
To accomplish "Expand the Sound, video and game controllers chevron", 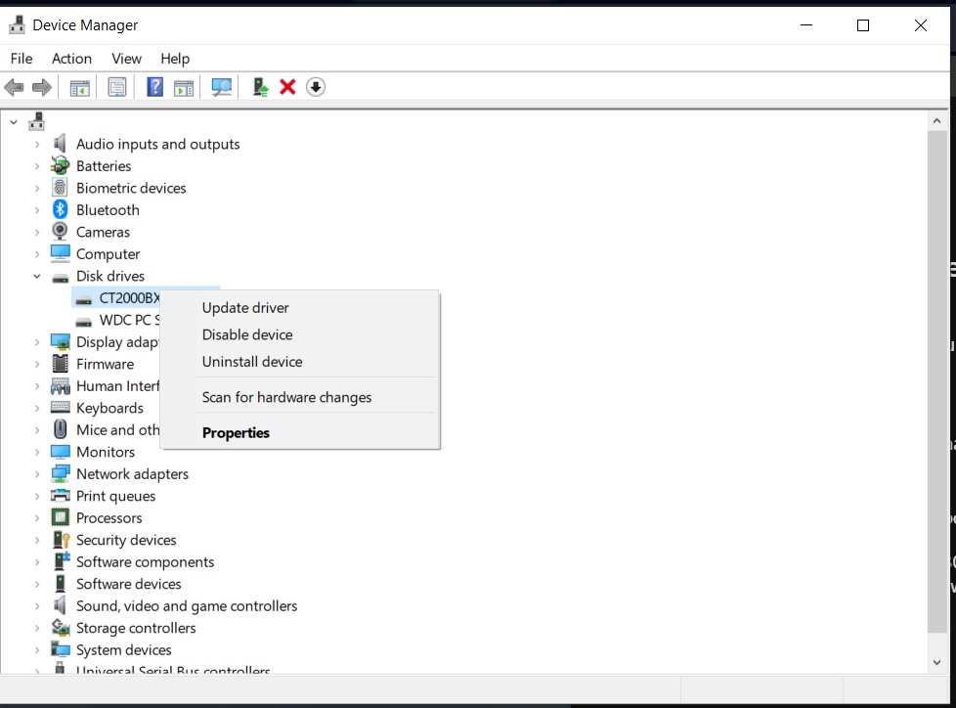I will point(37,605).
